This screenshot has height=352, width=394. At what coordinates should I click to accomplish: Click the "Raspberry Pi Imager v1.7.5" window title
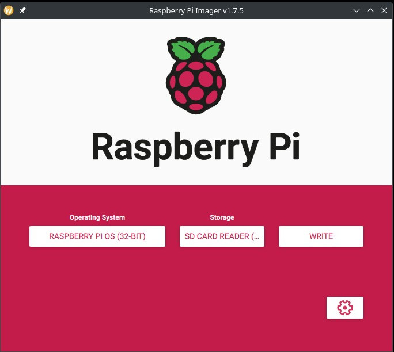[196, 10]
